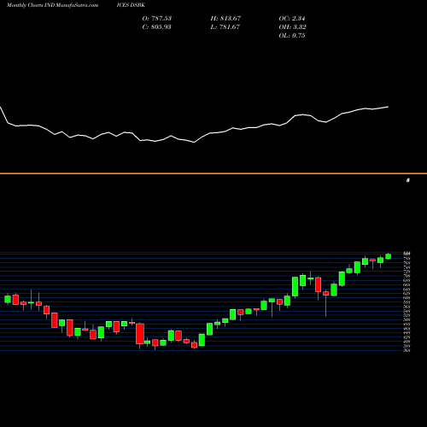Click the low value 'L: 781.67'

click(225, 27)
